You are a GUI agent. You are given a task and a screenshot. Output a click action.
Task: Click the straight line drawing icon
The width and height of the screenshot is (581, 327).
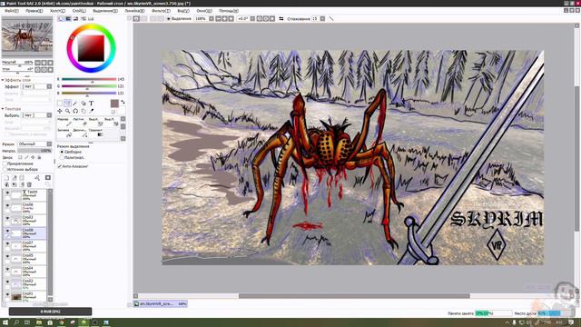click(331, 18)
